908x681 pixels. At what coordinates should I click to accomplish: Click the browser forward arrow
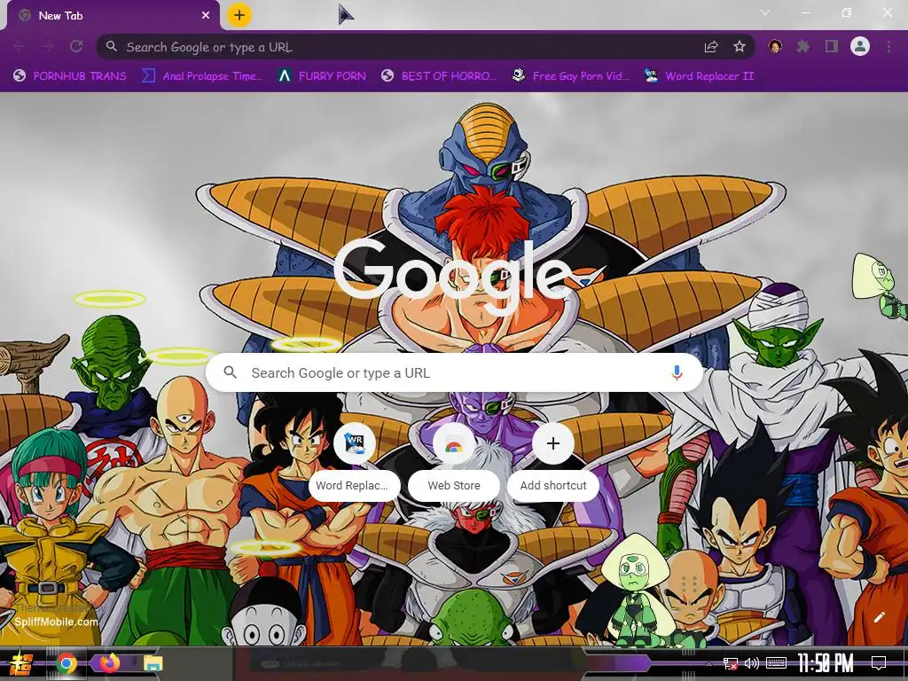(x=48, y=47)
